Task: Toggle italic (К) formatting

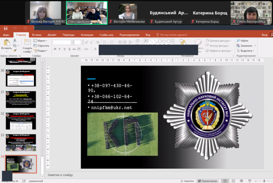Action: pos(60,49)
